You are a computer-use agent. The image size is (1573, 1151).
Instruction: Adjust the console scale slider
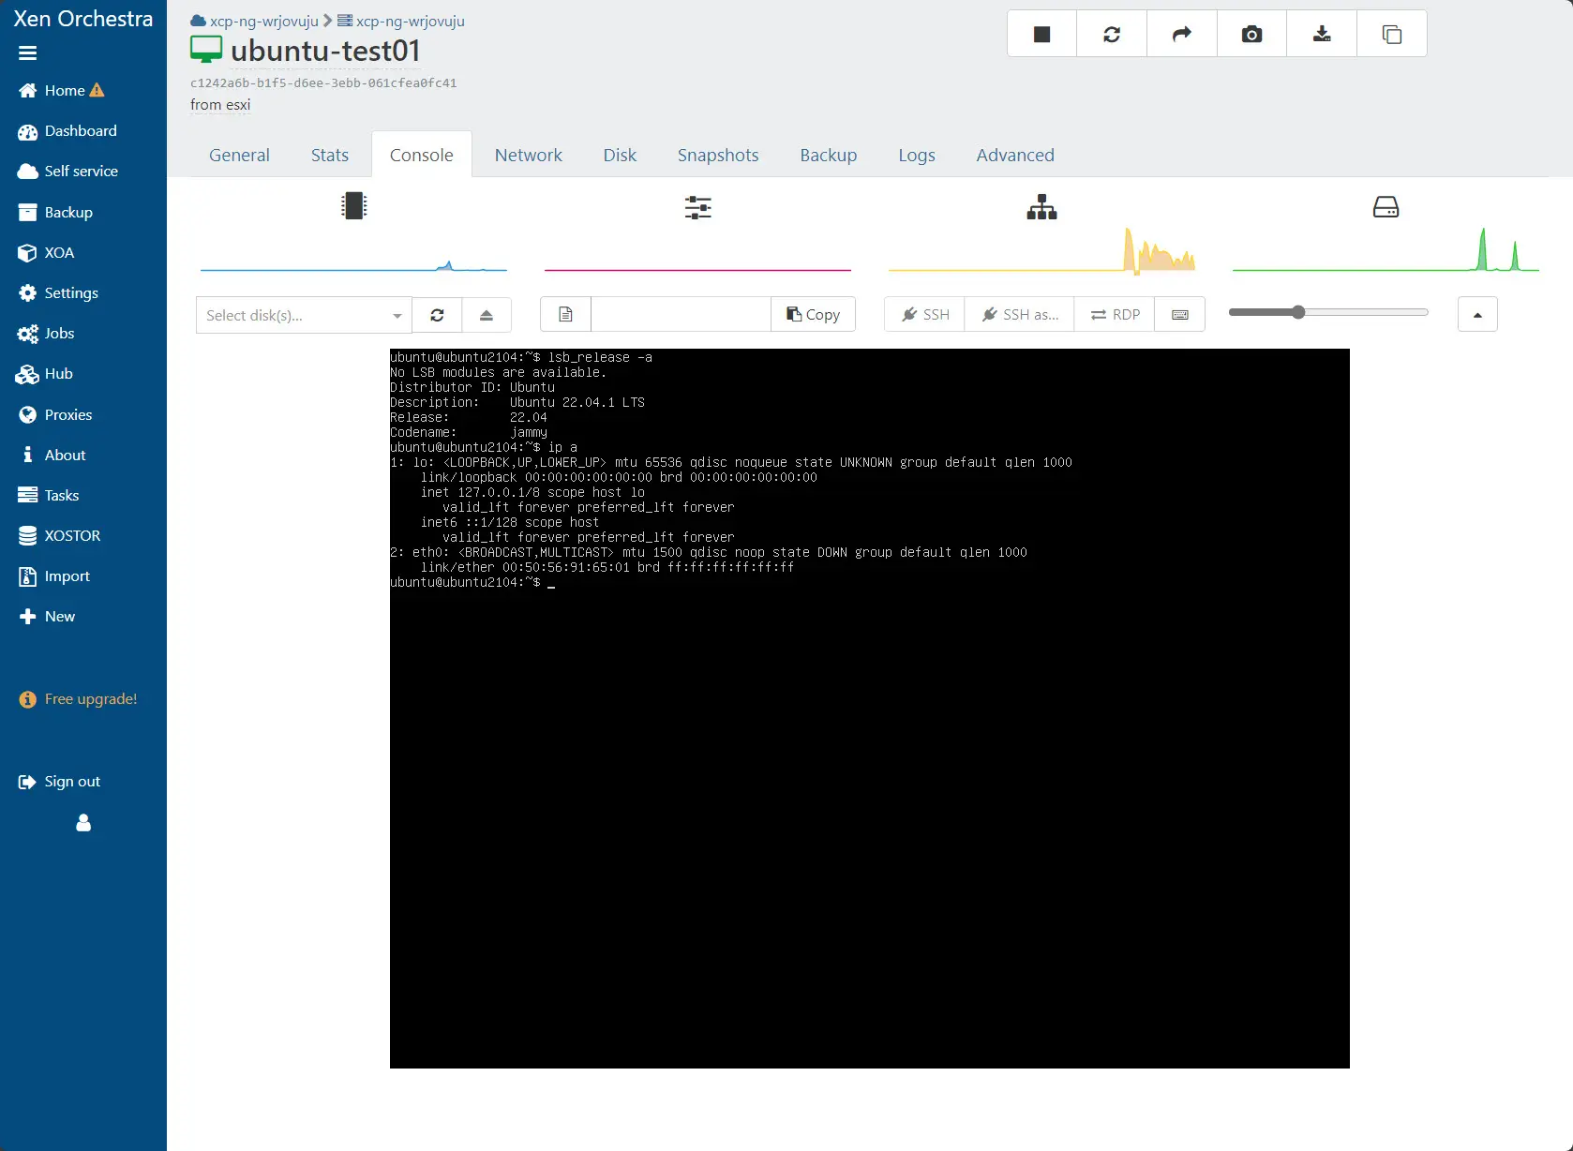click(1328, 312)
